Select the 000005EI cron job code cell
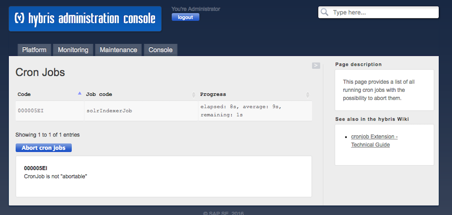 click(x=50, y=110)
